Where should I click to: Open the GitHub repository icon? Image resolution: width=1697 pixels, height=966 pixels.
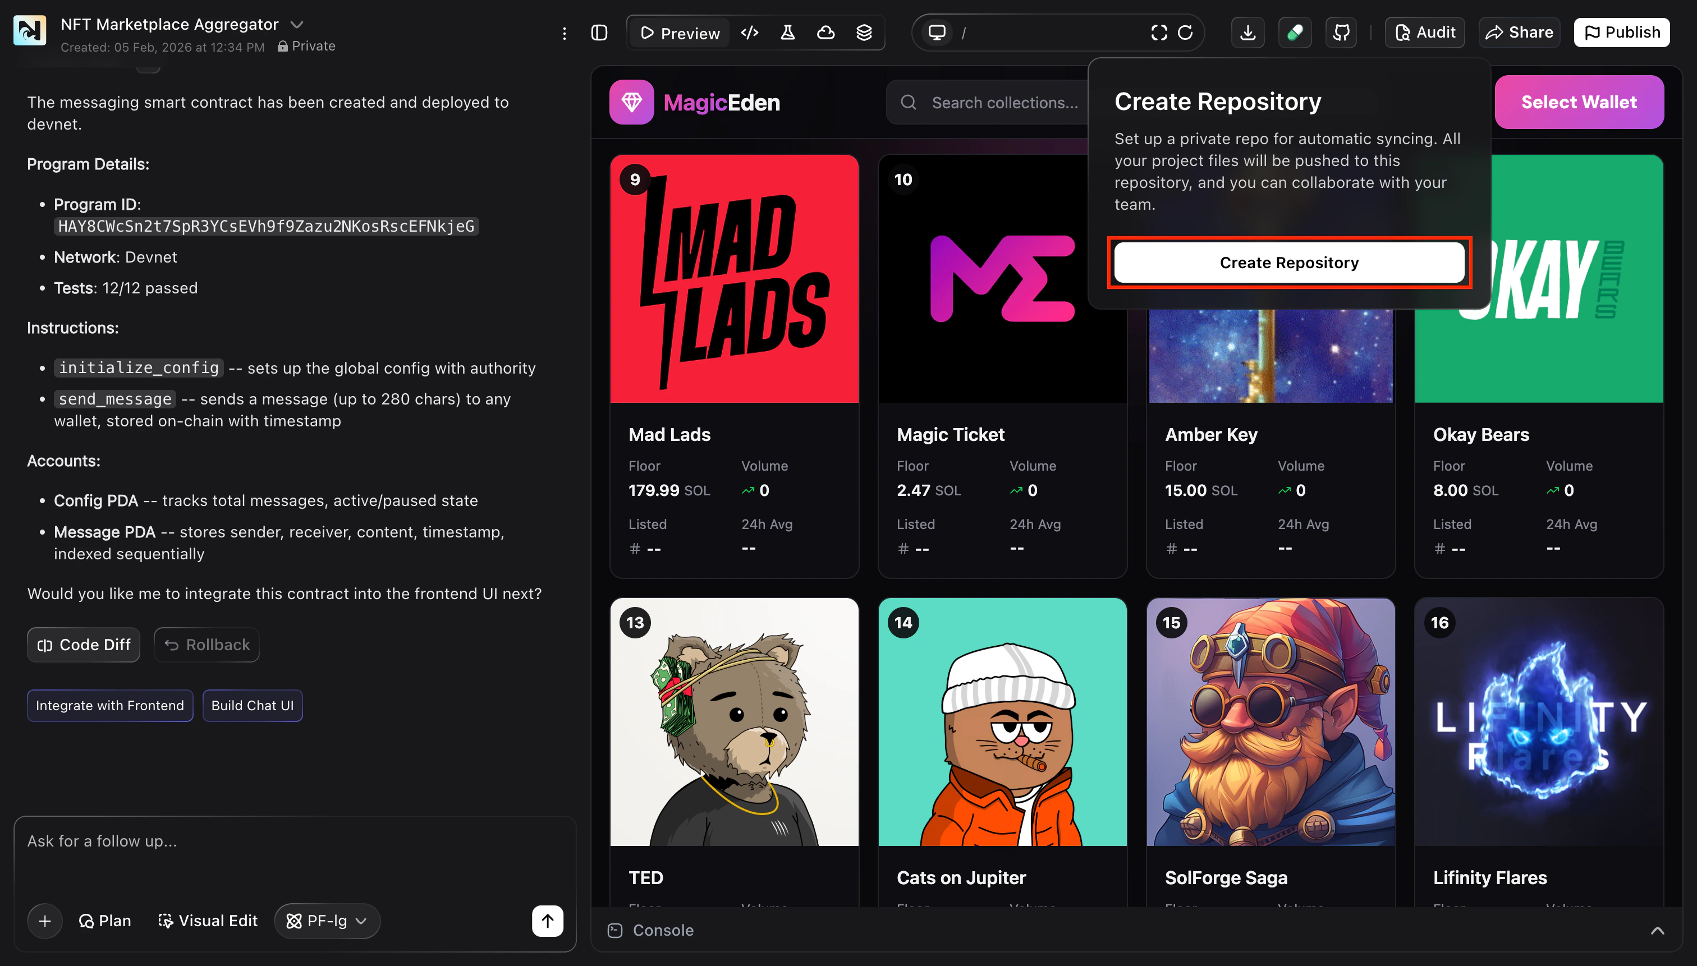(1341, 33)
